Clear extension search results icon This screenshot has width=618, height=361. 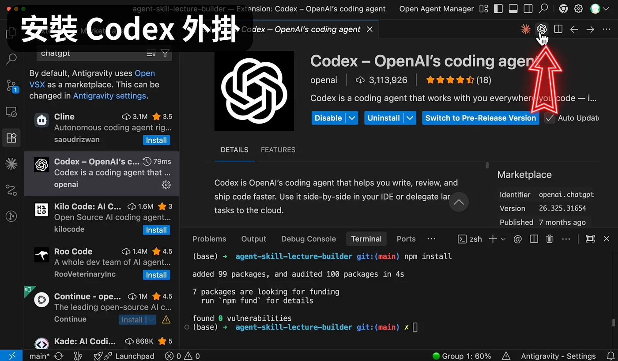click(151, 53)
